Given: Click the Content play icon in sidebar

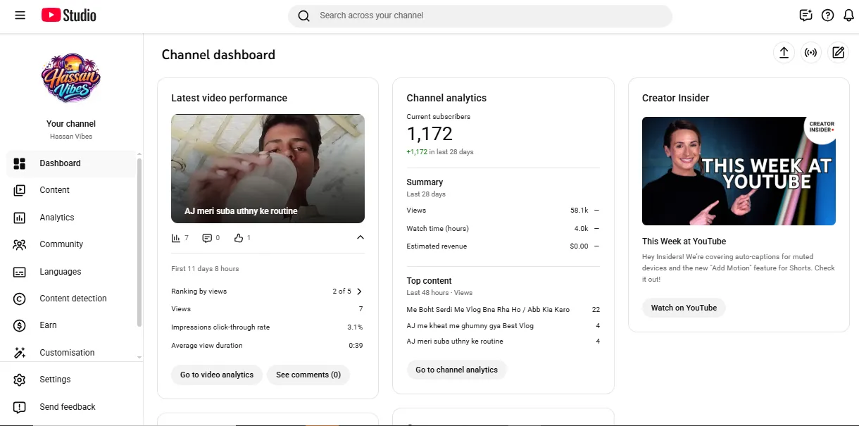Looking at the screenshot, I should coord(20,190).
